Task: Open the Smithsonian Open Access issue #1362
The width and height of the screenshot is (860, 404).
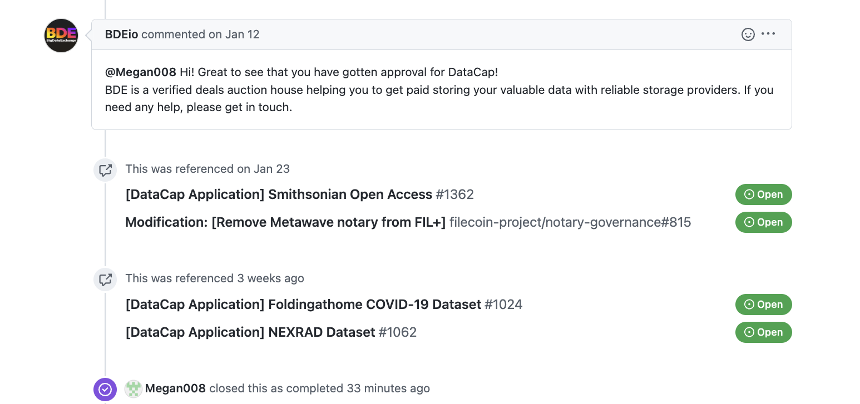Action: point(278,194)
